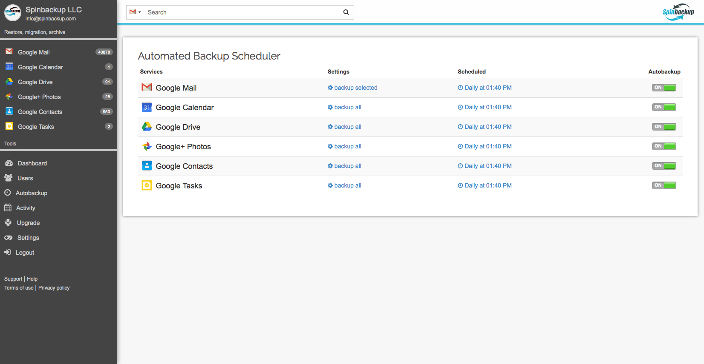The height and width of the screenshot is (364, 704).
Task: Click the Gmail icon in the Google Mail scheduler row
Action: pos(147,87)
